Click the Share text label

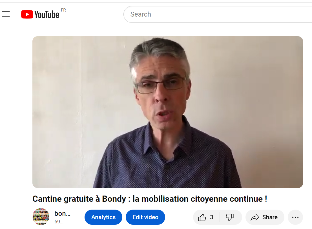pyautogui.click(x=270, y=217)
